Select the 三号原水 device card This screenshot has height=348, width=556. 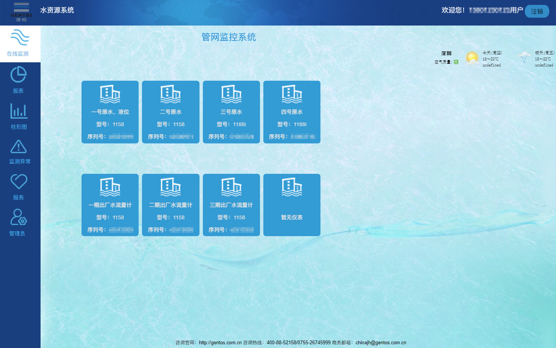231,112
